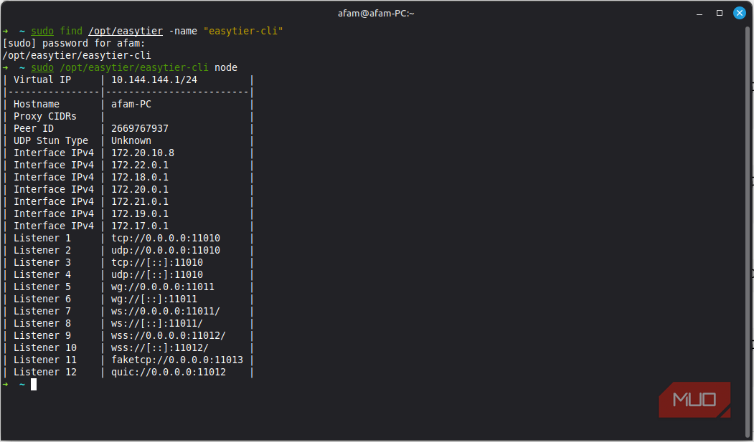Select Listener 5 value wg://0.0.0.0:11011
Viewport: 754px width, 442px height.
pos(163,287)
